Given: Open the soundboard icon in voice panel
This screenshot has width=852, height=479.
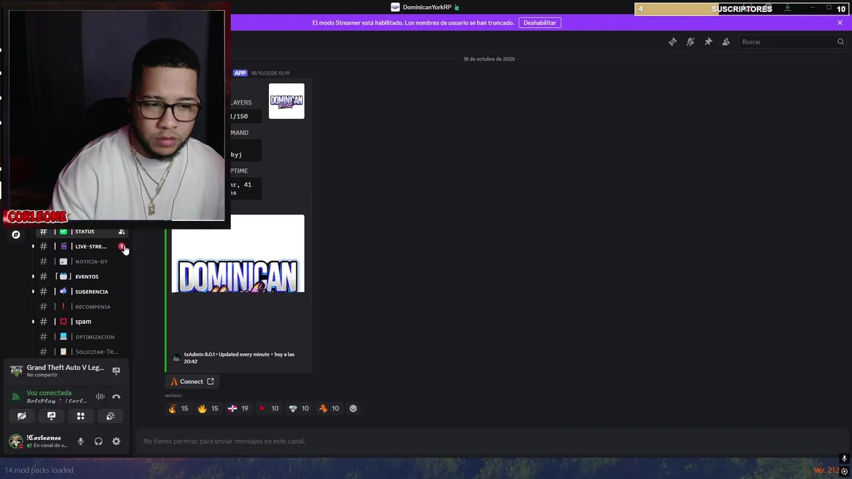Looking at the screenshot, I should tap(110, 416).
